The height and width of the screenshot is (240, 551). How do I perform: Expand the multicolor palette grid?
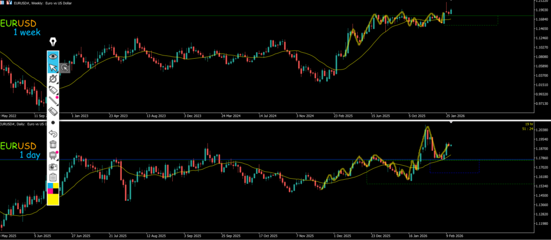point(53,188)
